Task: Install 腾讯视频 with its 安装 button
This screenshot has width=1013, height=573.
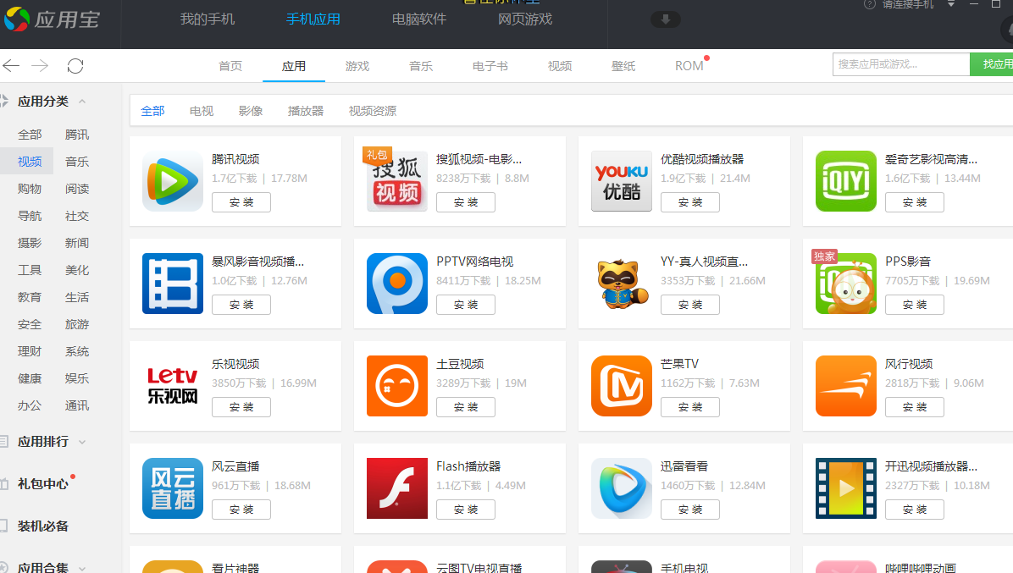Action: pos(241,202)
